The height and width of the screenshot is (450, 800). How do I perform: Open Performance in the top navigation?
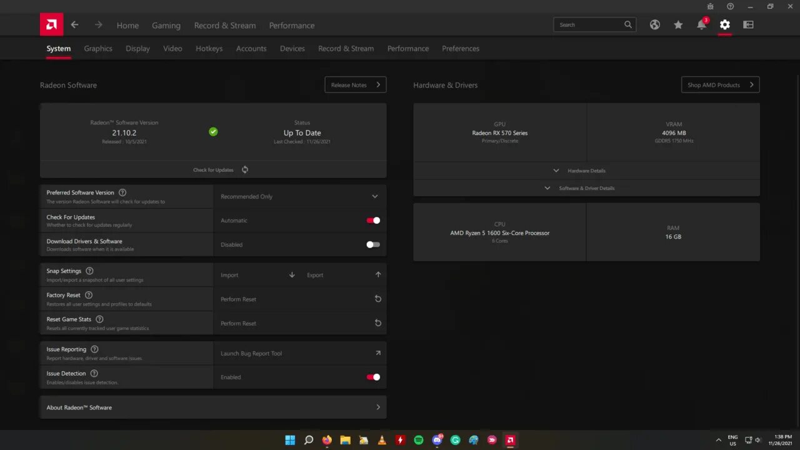292,26
